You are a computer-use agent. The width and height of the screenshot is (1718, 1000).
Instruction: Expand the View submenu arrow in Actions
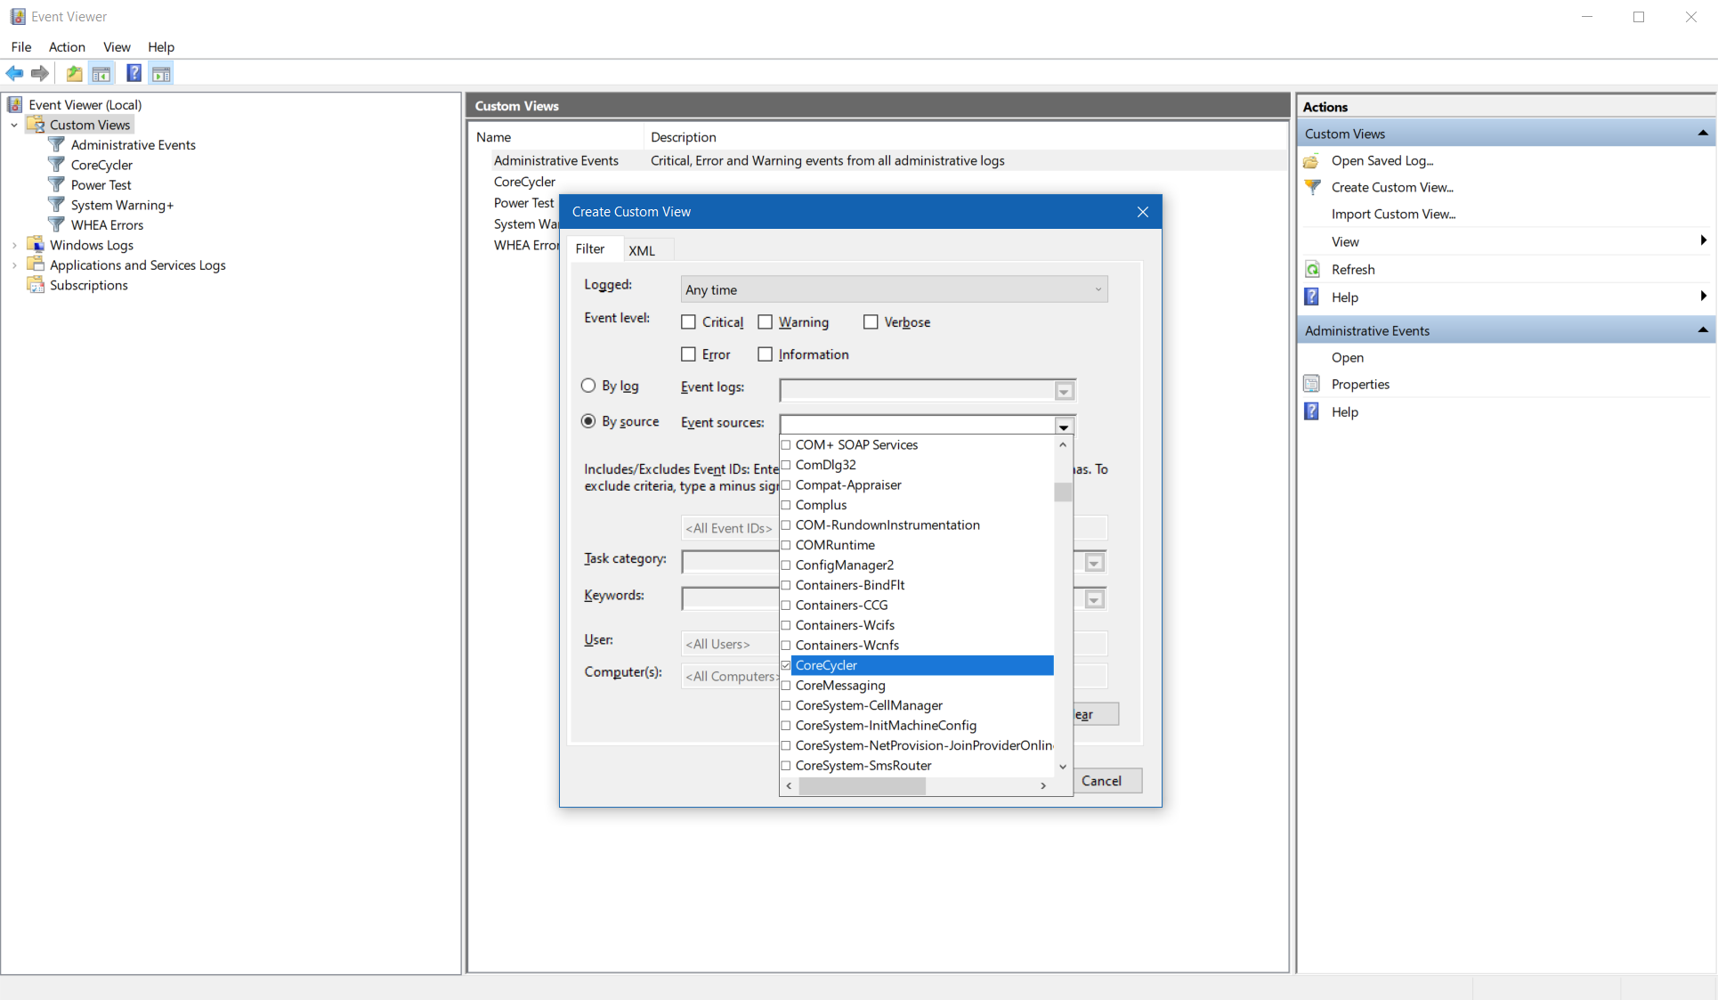[x=1703, y=240]
